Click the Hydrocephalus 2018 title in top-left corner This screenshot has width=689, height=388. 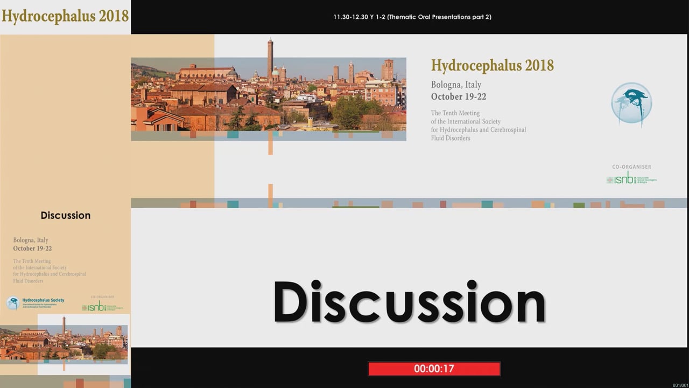click(65, 16)
